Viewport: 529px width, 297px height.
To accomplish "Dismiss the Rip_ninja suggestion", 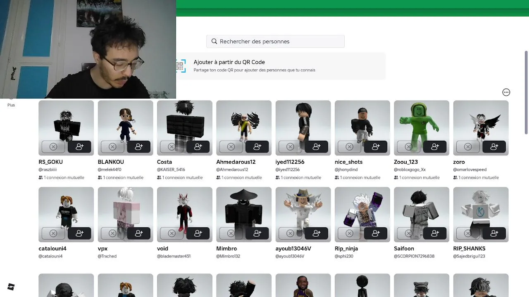I will tap(349, 233).
